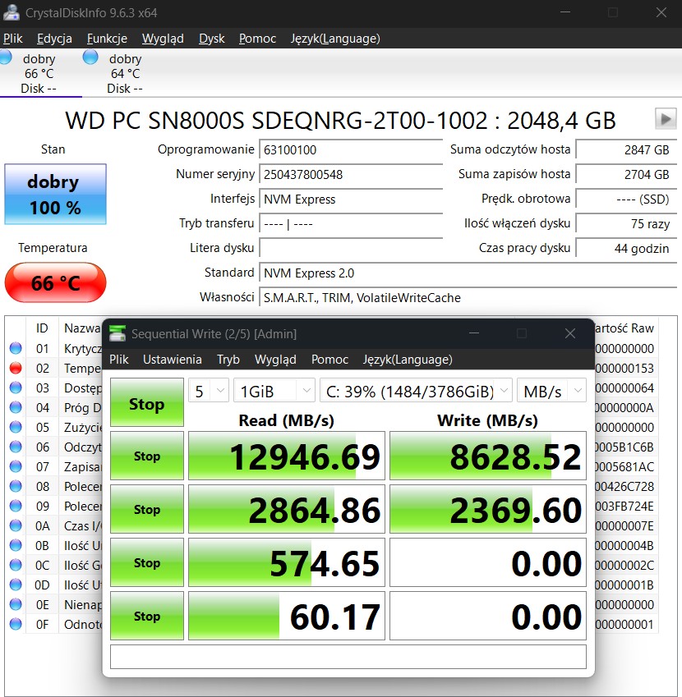682x697 pixels.
Task: Open the Dysk menu
Action: [212, 39]
